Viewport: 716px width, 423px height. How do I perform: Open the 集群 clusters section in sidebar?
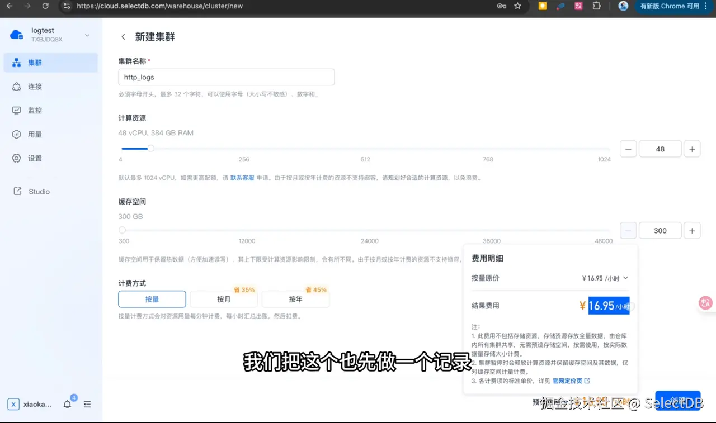point(34,62)
